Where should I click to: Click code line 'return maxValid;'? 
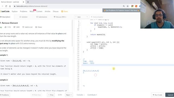tap(98, 35)
